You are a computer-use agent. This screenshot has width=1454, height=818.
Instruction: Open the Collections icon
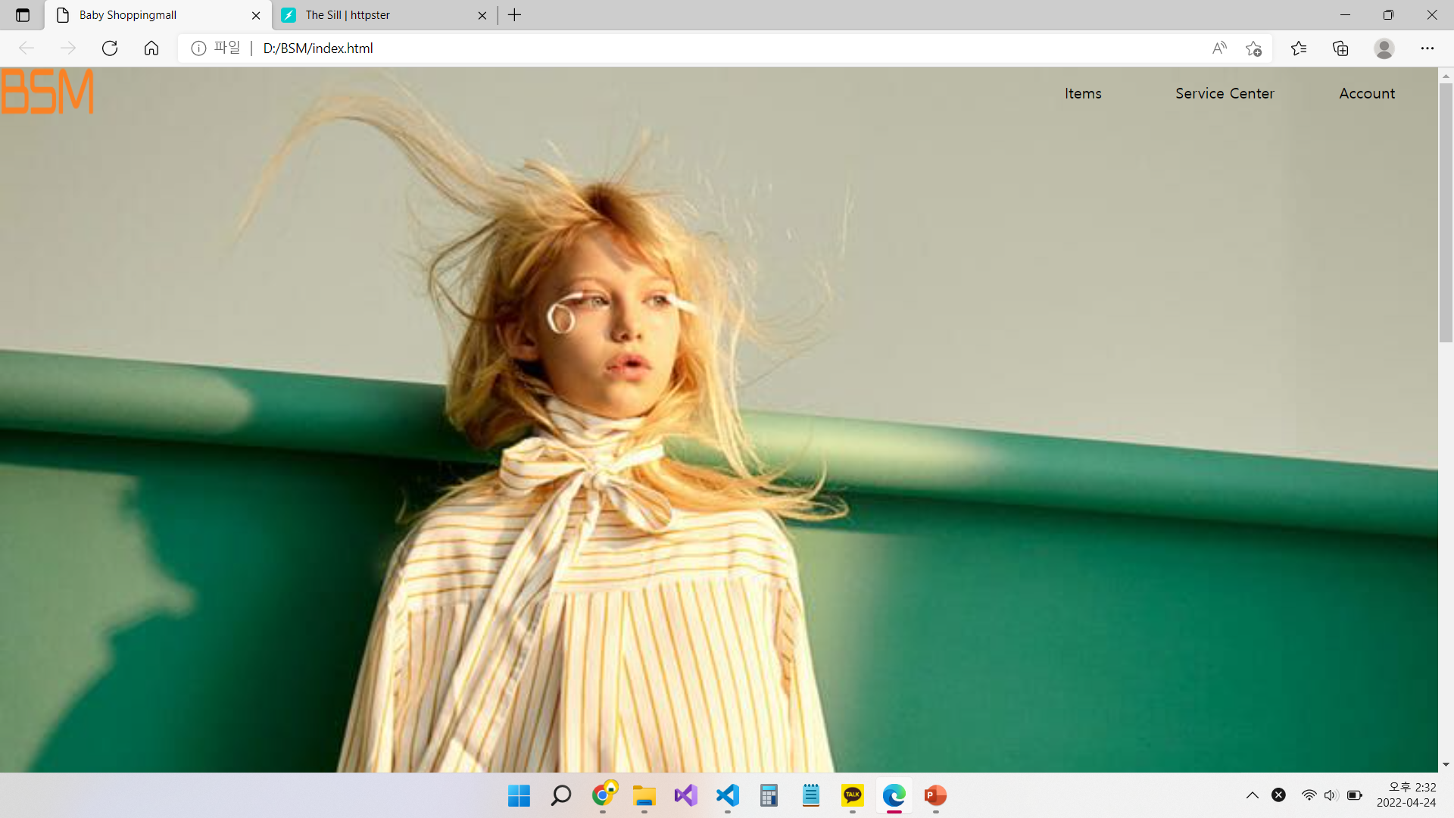[x=1340, y=48]
